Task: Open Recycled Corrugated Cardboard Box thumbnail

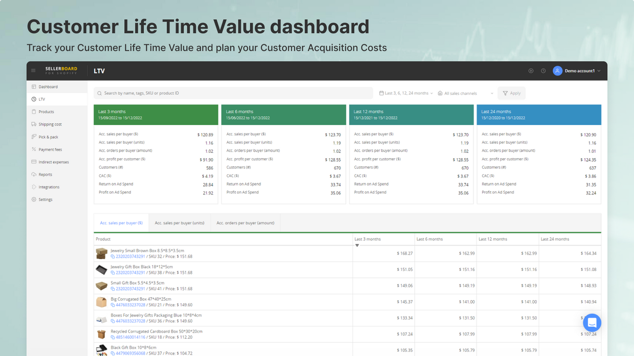Action: 102,334
